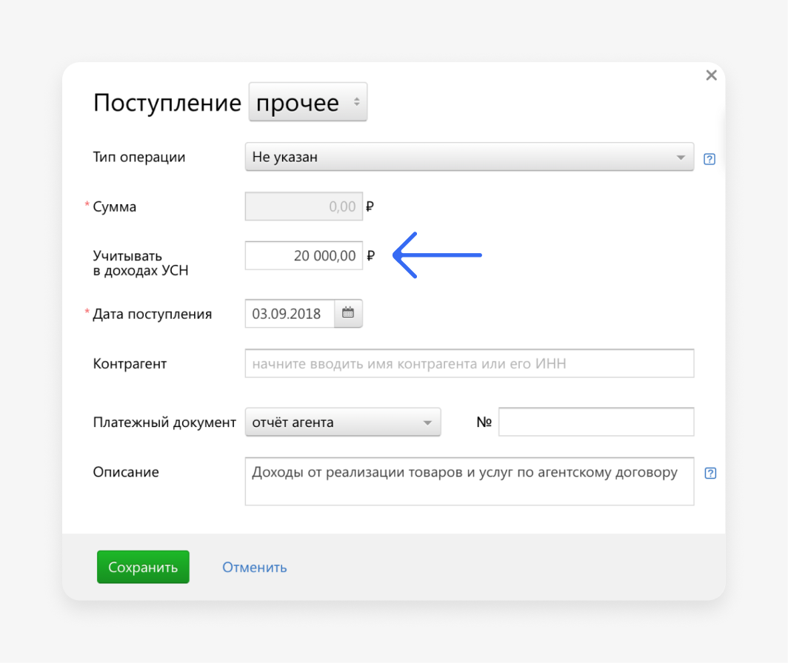Open the прочее receipt type selector
Screen dimensions: 788x663
[308, 102]
